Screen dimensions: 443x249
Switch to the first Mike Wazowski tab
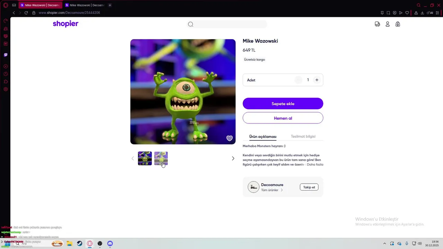(x=40, y=5)
